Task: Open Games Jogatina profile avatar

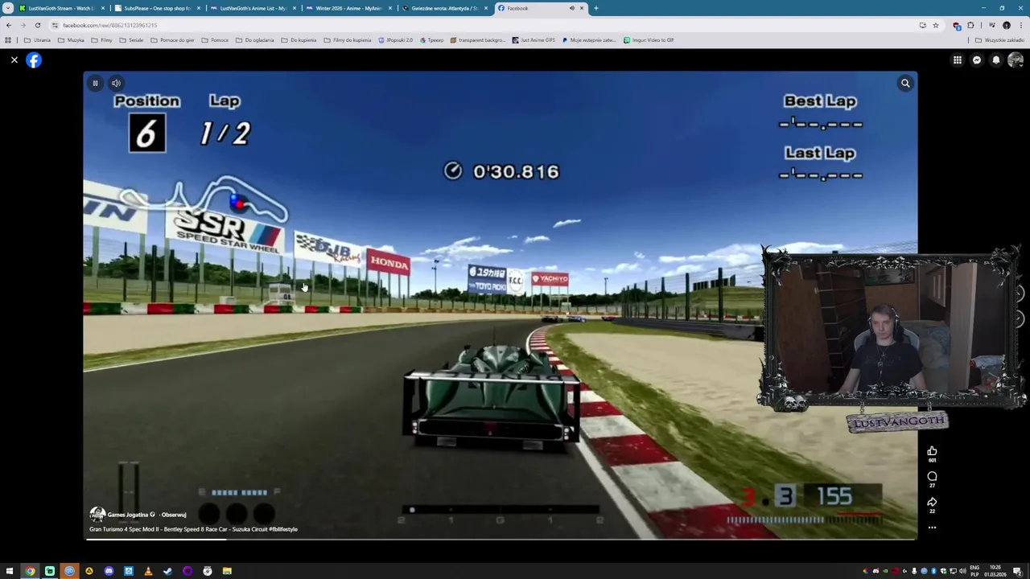Action: [x=97, y=515]
